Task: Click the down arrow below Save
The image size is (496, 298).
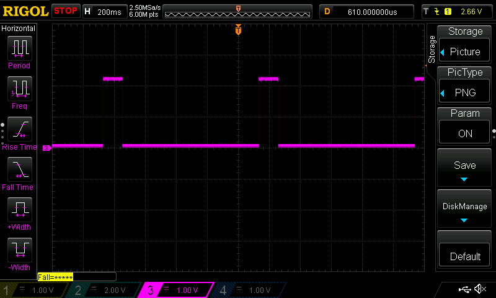Action: click(x=464, y=179)
